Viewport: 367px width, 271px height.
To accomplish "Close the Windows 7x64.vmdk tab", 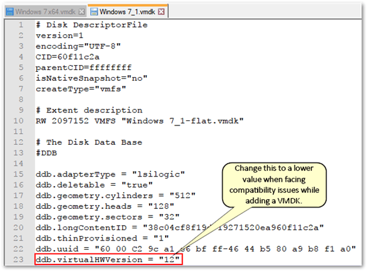I will coord(82,12).
